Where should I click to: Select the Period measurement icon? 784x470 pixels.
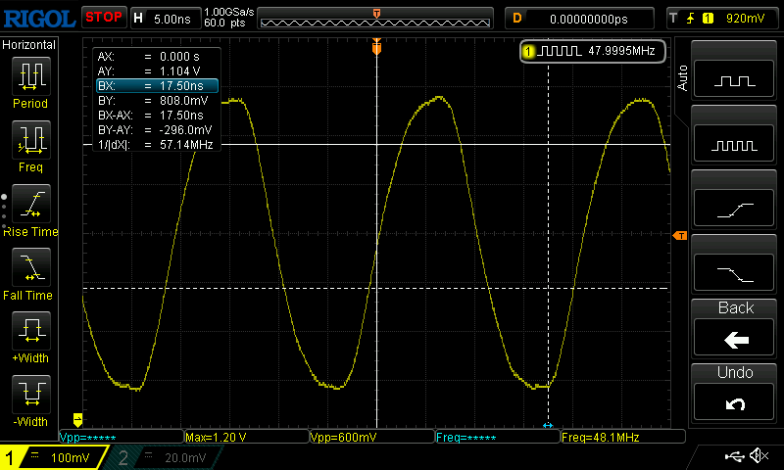coord(30,80)
